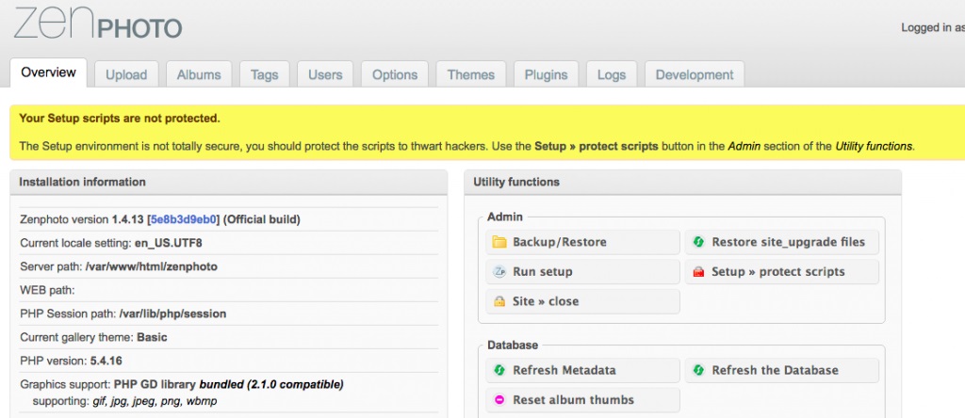Click the 'Current gallery theme: Basic' row
Image resolution: width=965 pixels, height=418 pixels.
pyautogui.click(x=229, y=337)
